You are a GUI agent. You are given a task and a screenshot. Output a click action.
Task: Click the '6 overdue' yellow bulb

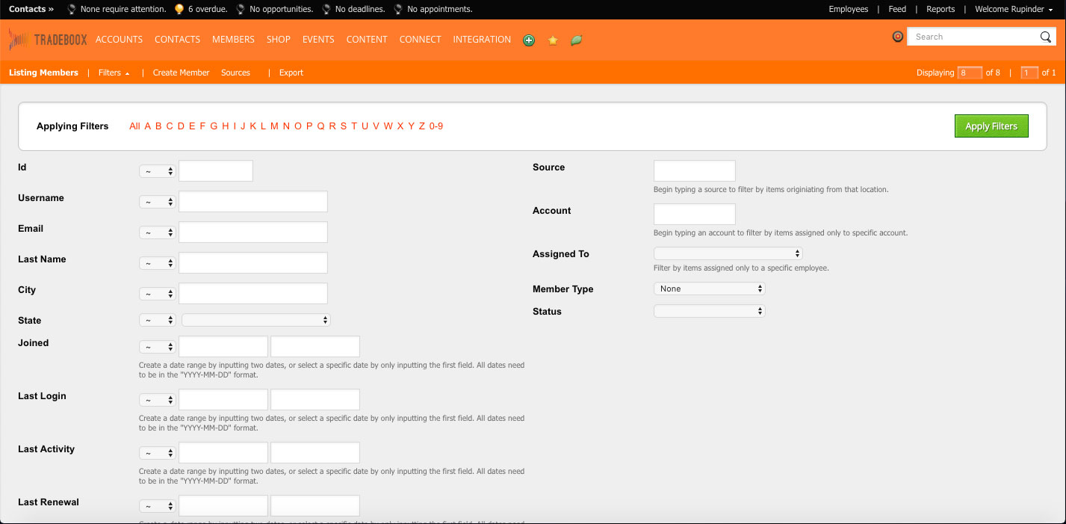pyautogui.click(x=179, y=10)
